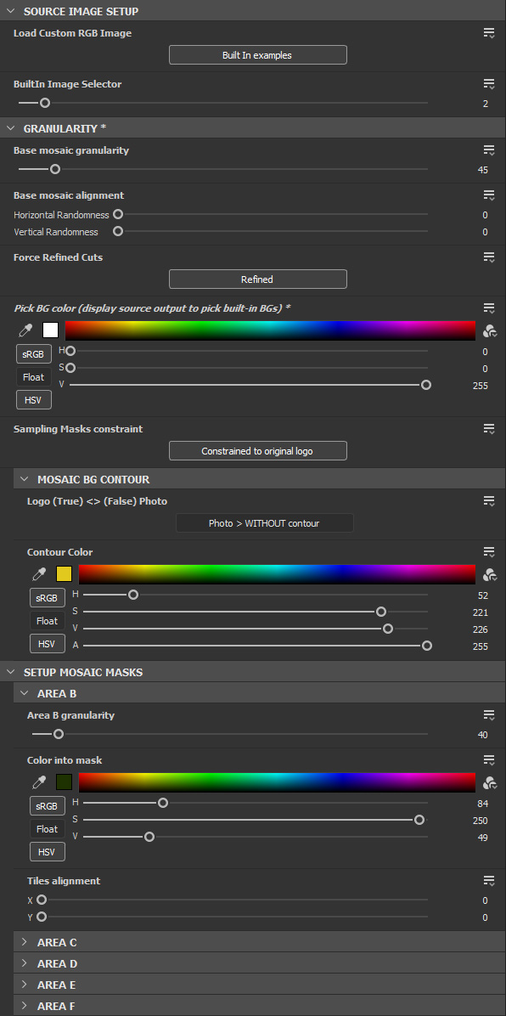Click the Built In examples button

pos(258,55)
